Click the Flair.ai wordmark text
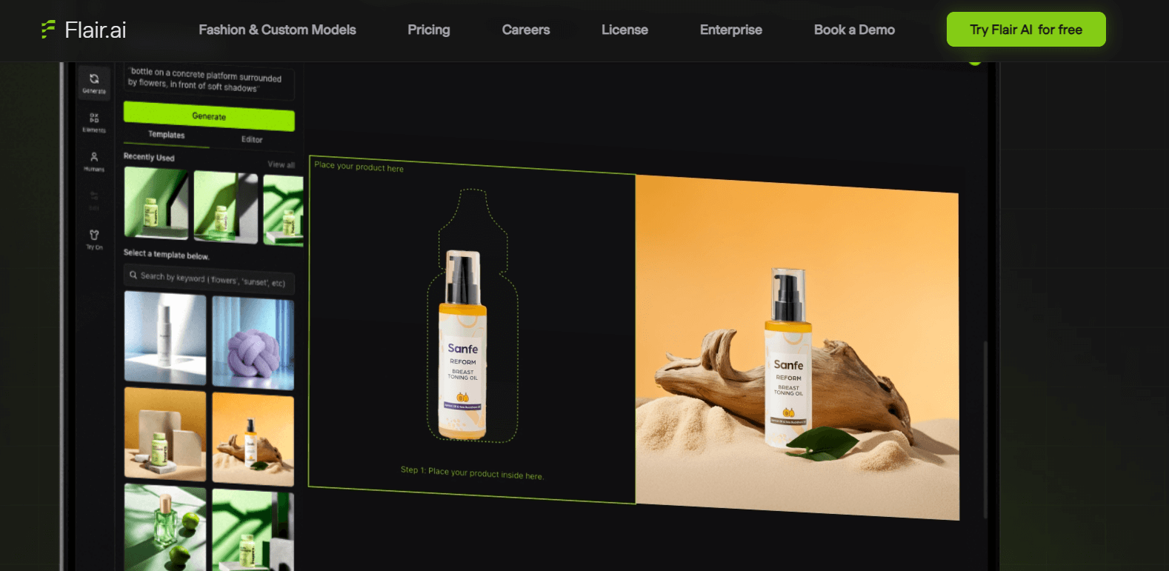This screenshot has width=1169, height=571. 96,30
